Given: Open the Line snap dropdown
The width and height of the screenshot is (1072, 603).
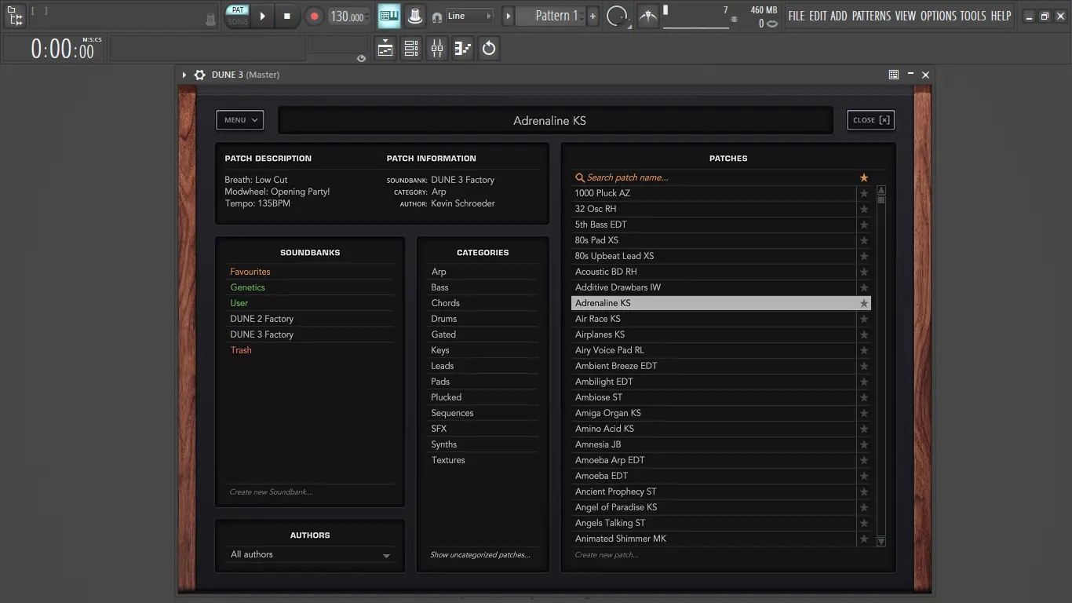Looking at the screenshot, I should coord(469,16).
